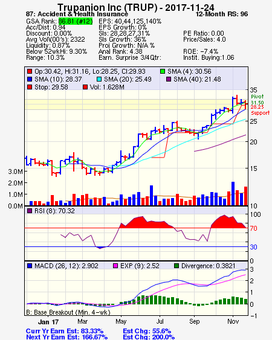Click the Discount: 0.00% text
272x340 pixels.
tap(49, 33)
